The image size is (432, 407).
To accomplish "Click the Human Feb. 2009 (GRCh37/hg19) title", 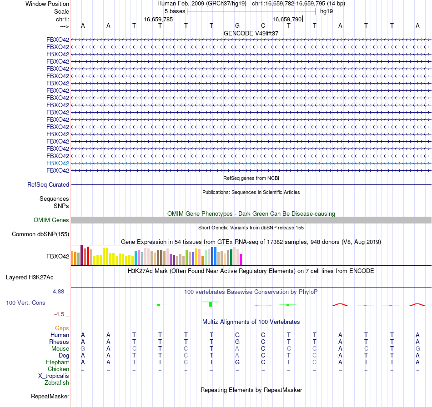I will click(201, 4).
